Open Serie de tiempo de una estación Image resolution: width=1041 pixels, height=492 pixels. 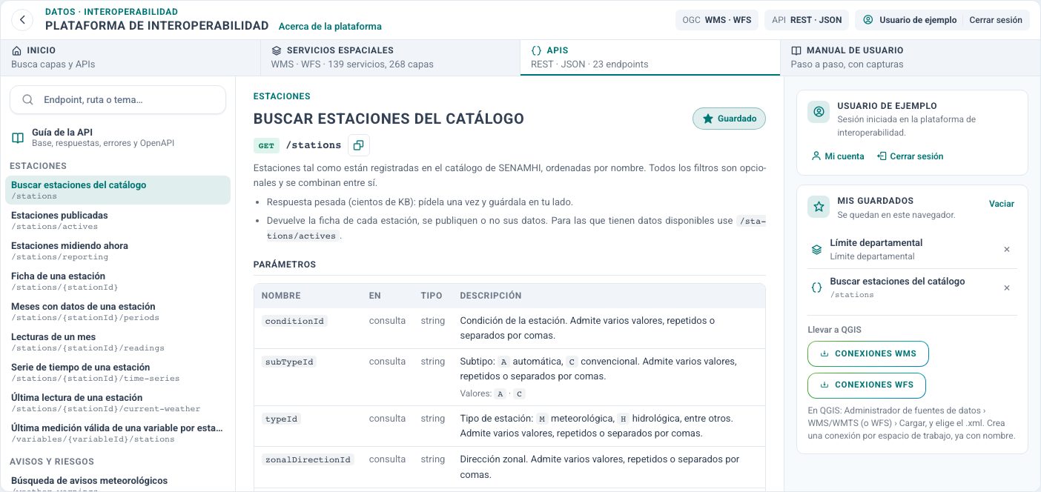(x=118, y=373)
